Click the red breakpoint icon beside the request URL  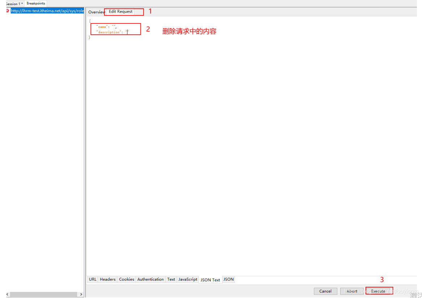[7, 11]
